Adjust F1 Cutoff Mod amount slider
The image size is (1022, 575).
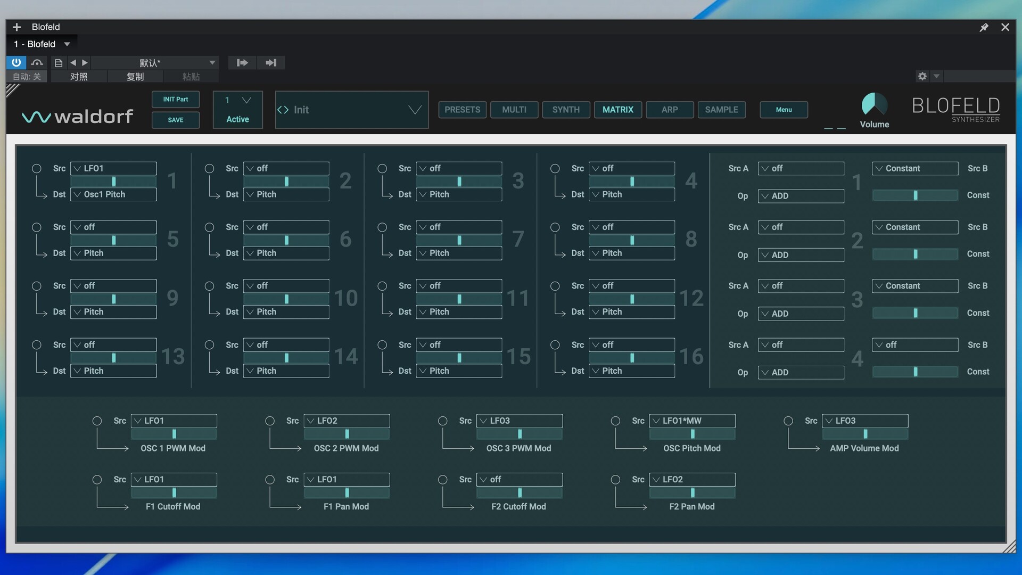point(174,493)
